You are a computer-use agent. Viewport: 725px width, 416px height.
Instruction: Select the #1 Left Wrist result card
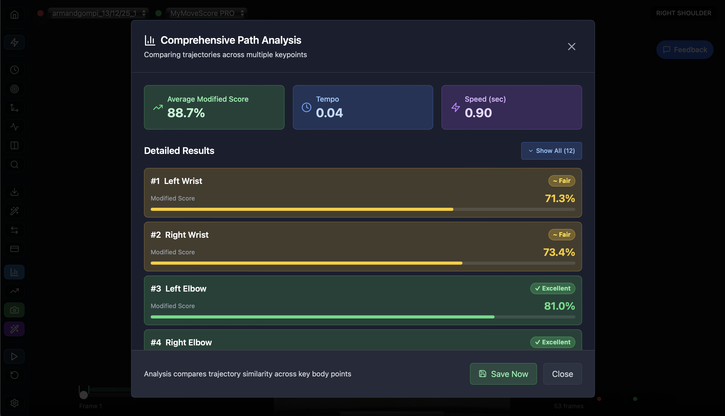point(363,193)
